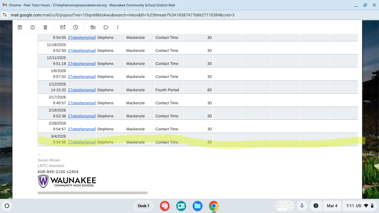Open email link in 12/11/2025 row
This screenshot has height=213, width=379.
point(82,64)
